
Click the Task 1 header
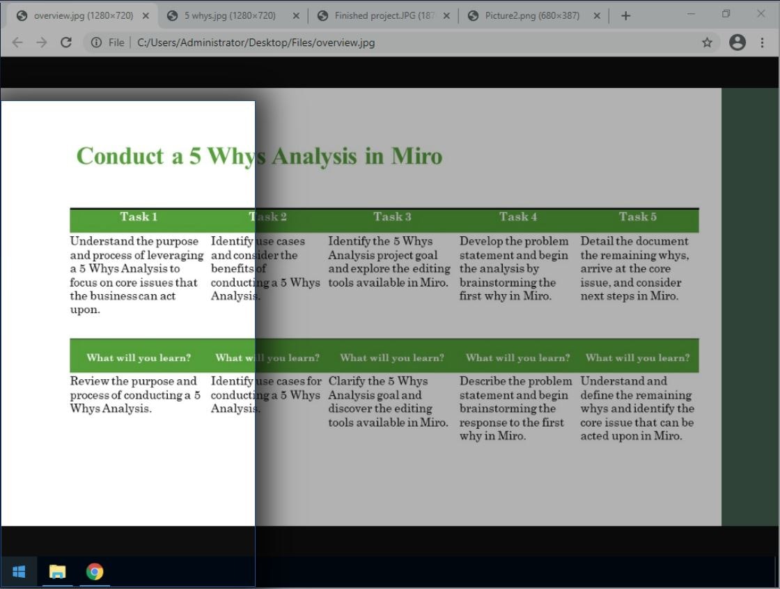tap(139, 217)
